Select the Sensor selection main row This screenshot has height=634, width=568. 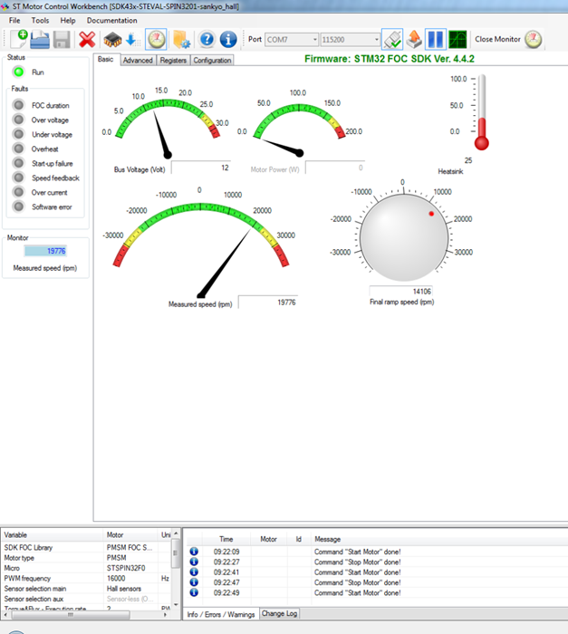pos(87,589)
